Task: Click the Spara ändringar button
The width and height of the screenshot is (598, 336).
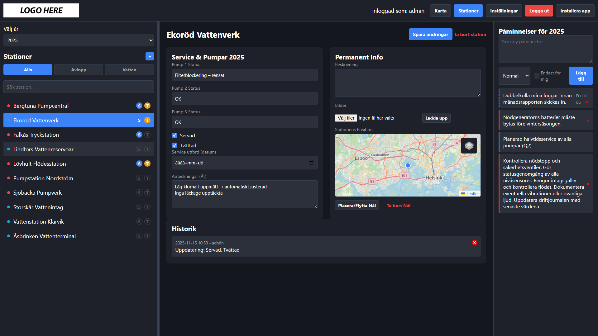Action: [x=430, y=34]
